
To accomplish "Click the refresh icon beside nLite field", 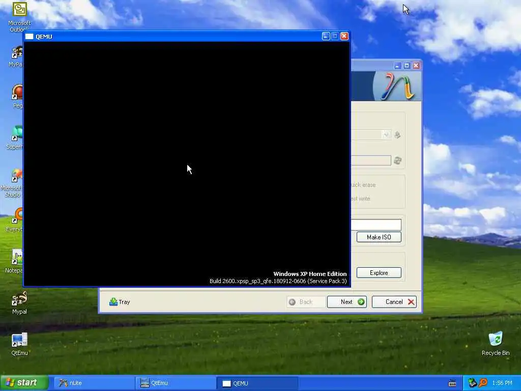I will pyautogui.click(x=398, y=160).
